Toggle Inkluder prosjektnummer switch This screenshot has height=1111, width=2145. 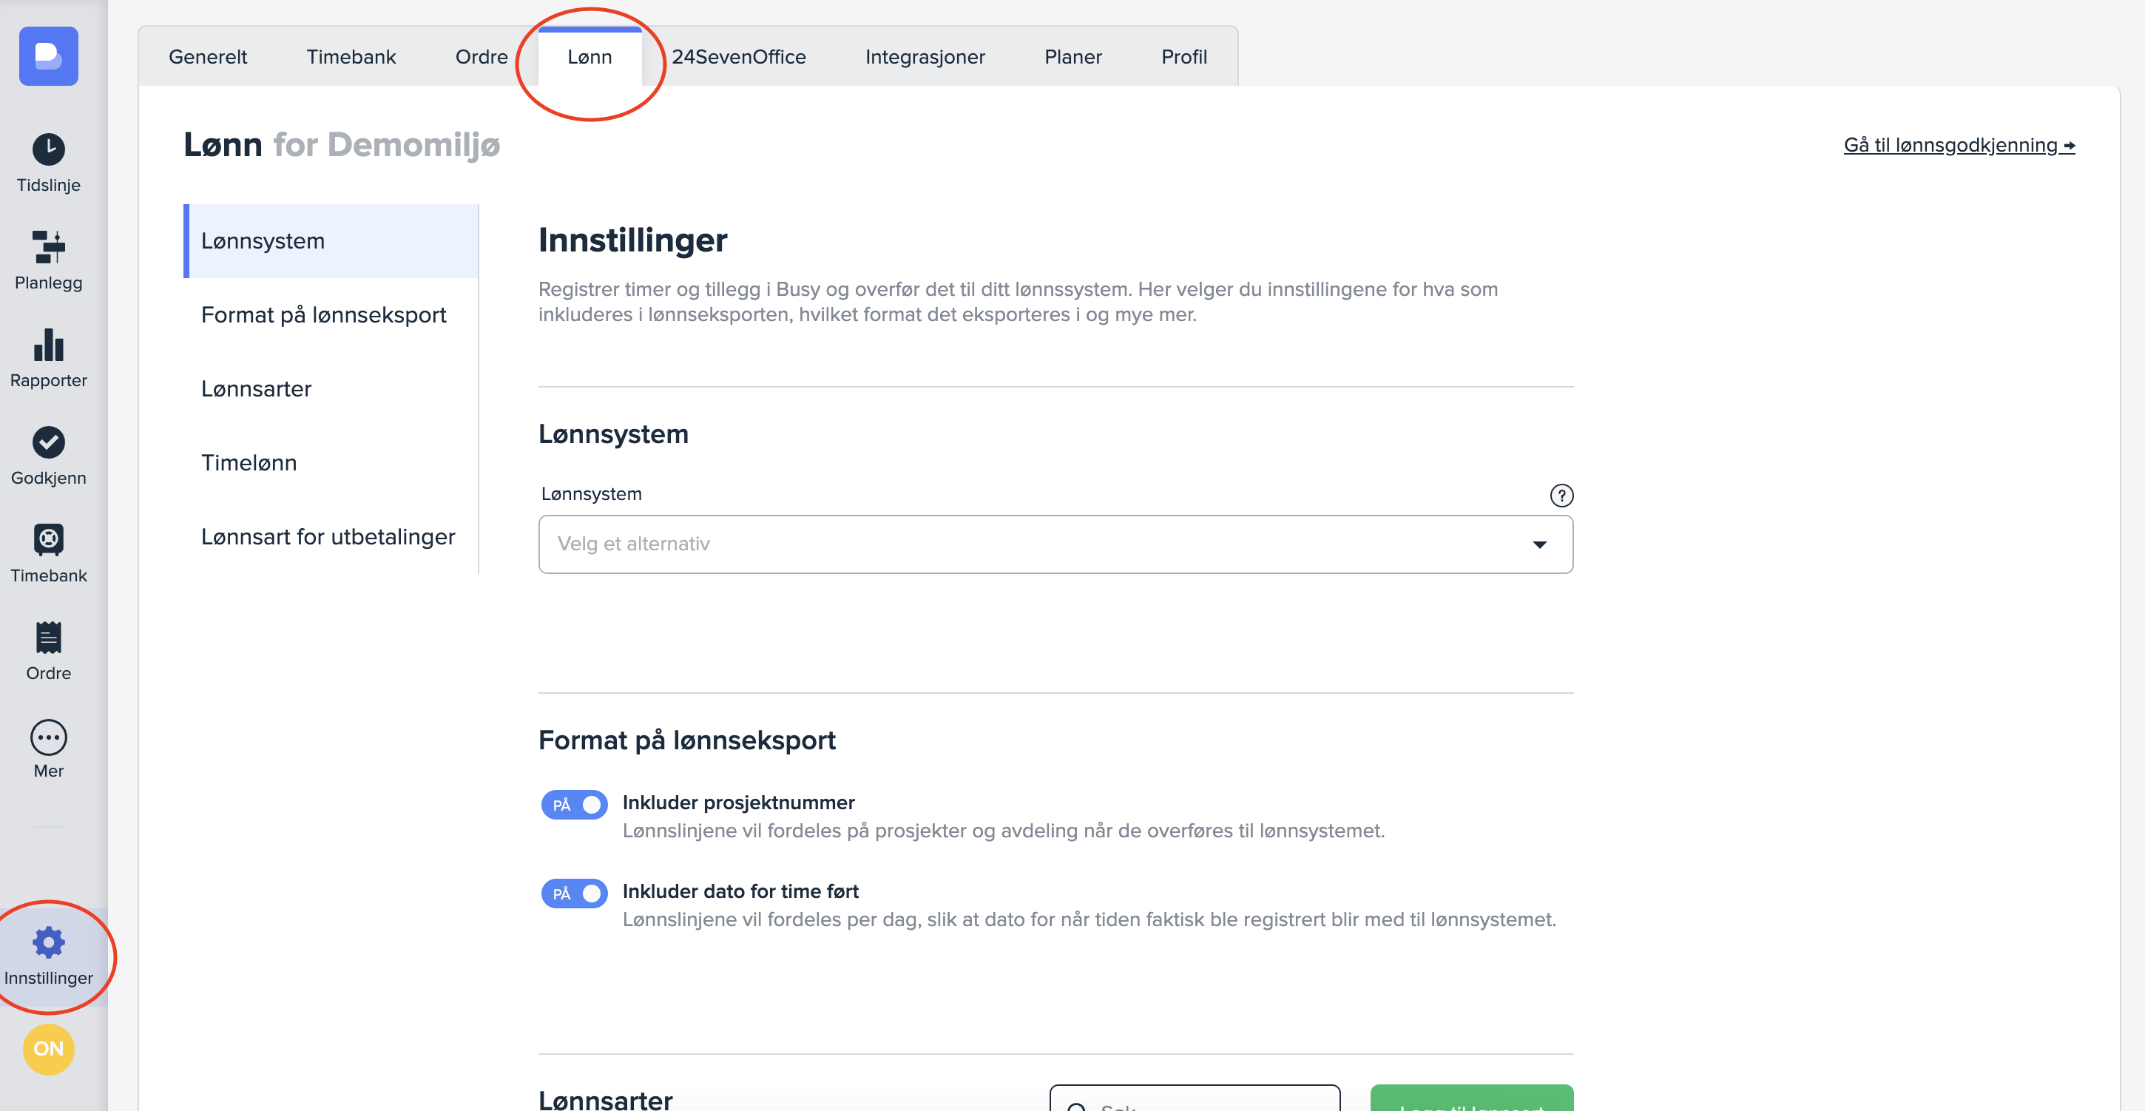point(574,805)
